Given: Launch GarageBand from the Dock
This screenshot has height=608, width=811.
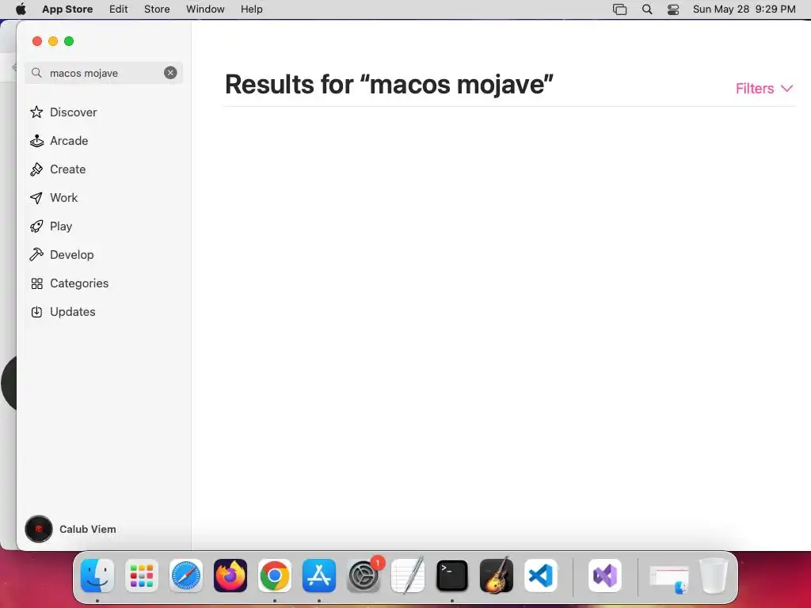Looking at the screenshot, I should point(497,576).
